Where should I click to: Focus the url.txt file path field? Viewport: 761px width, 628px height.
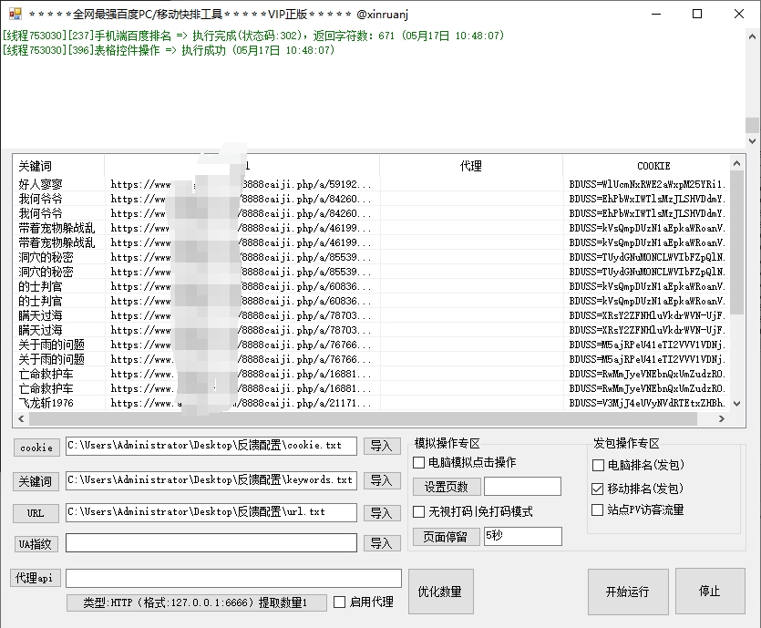click(x=211, y=512)
